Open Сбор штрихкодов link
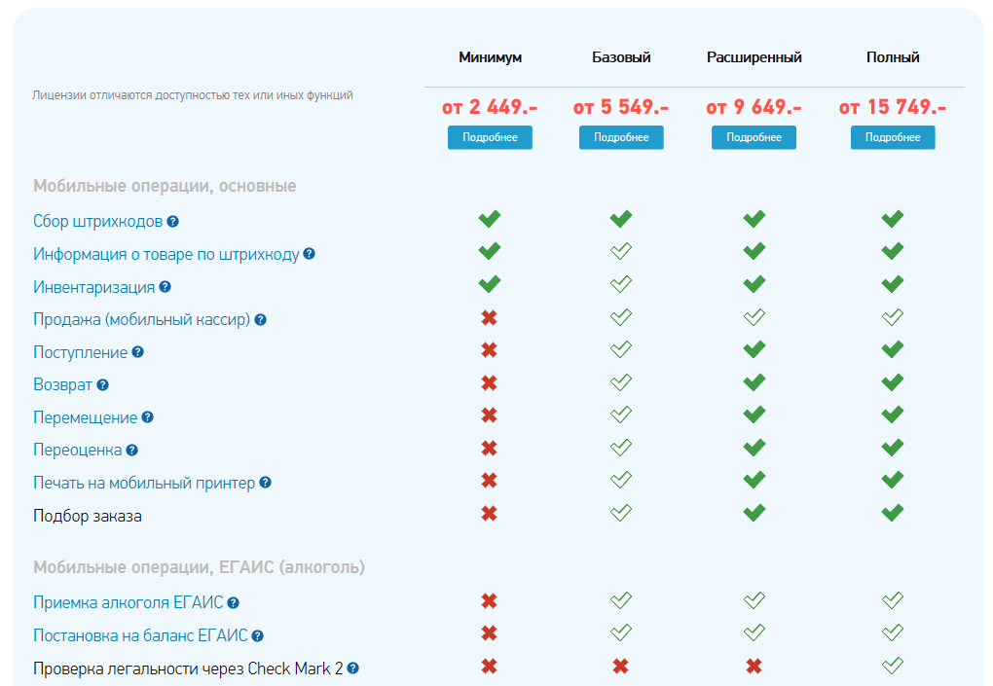The height and width of the screenshot is (686, 993). 98,222
